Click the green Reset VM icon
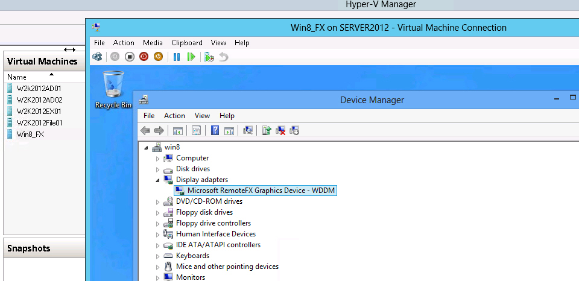This screenshot has height=281, width=579. tap(191, 57)
